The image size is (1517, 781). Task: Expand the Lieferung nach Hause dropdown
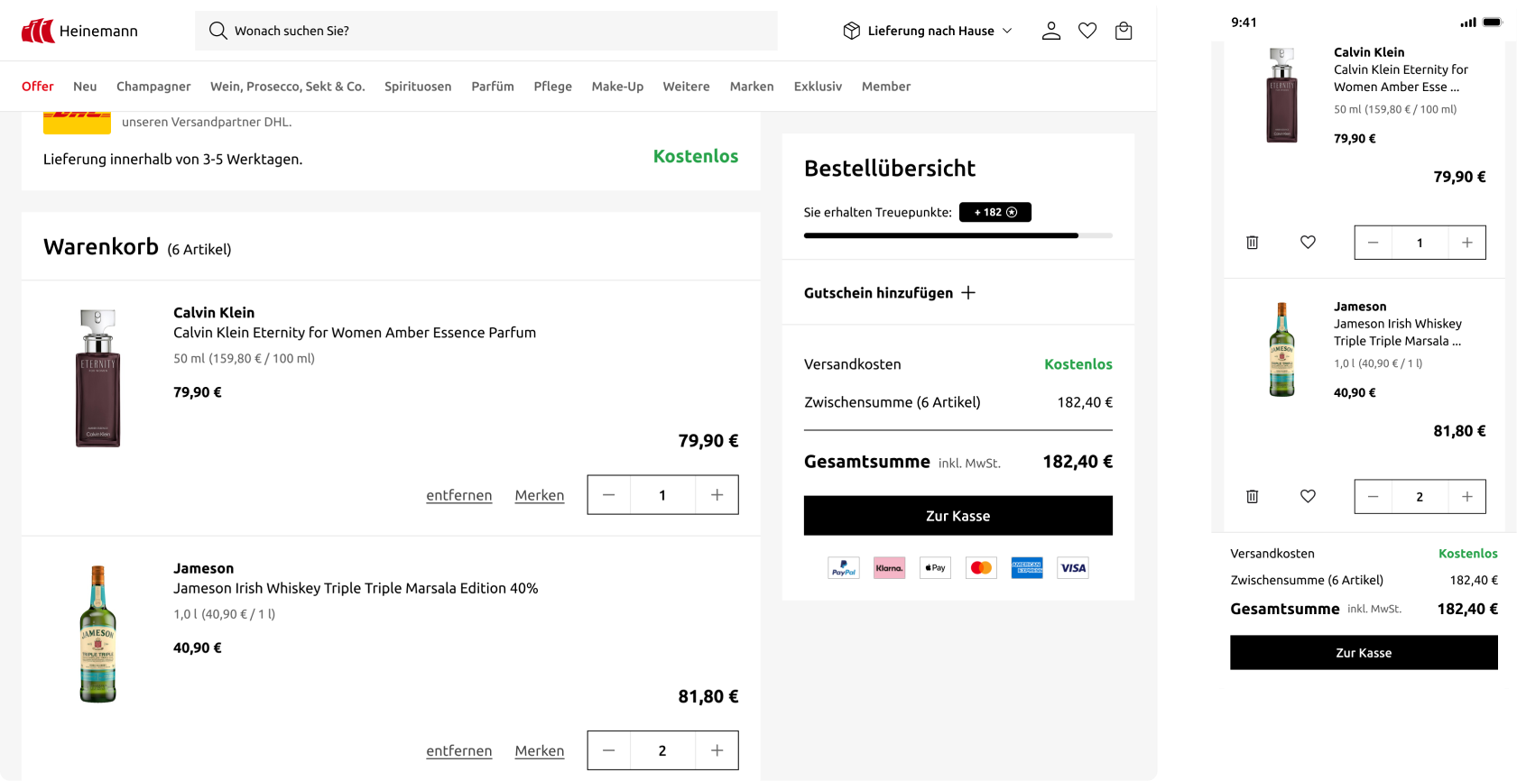tap(928, 31)
